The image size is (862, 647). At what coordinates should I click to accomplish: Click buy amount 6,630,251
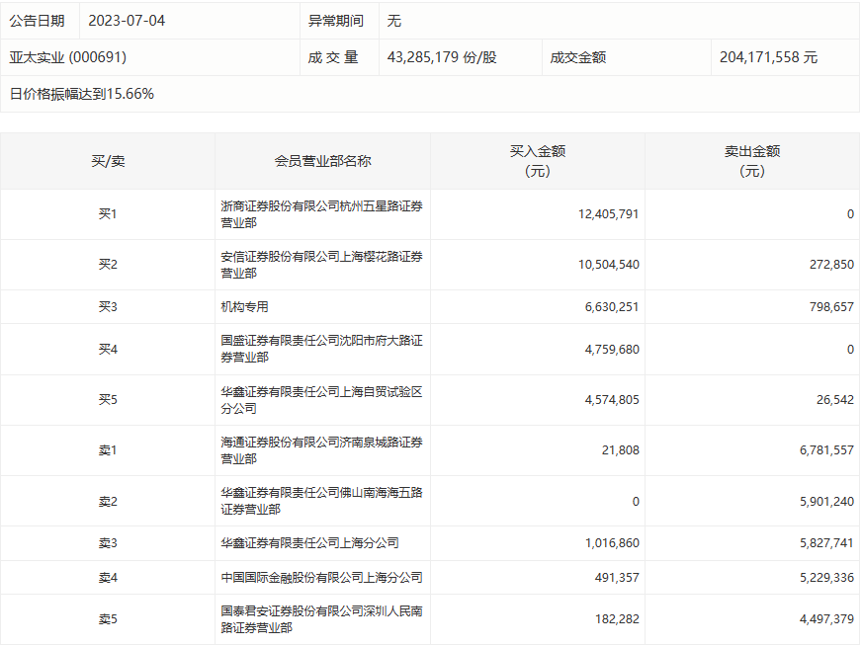tap(611, 307)
